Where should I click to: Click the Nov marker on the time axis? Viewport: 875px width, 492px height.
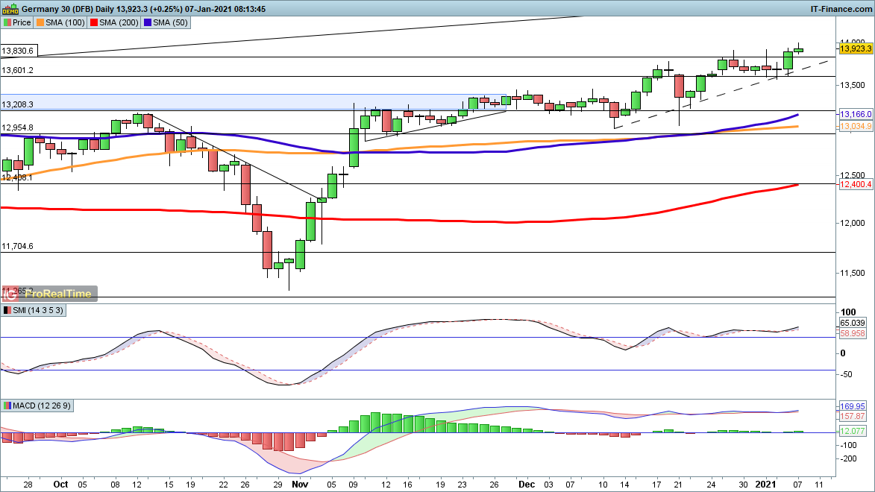click(301, 484)
